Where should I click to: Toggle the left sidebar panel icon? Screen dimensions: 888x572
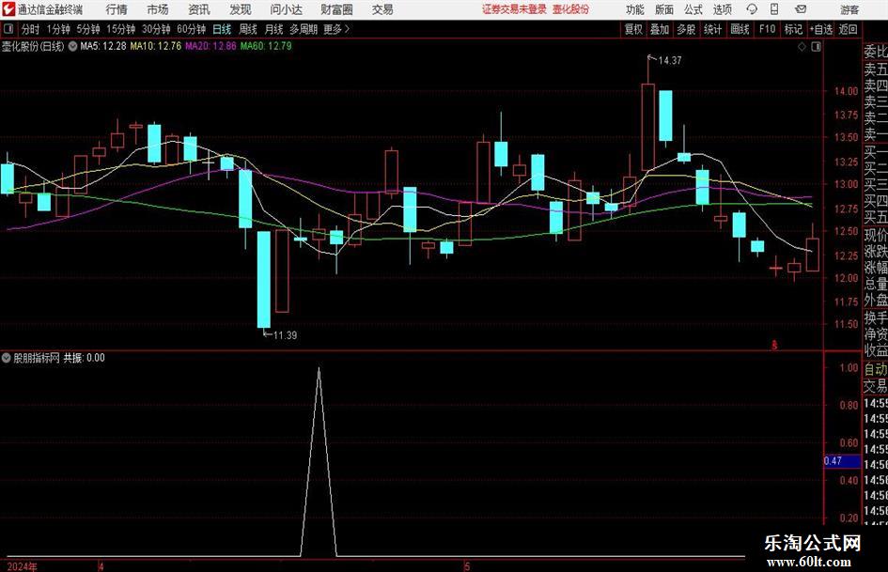[x=8, y=29]
